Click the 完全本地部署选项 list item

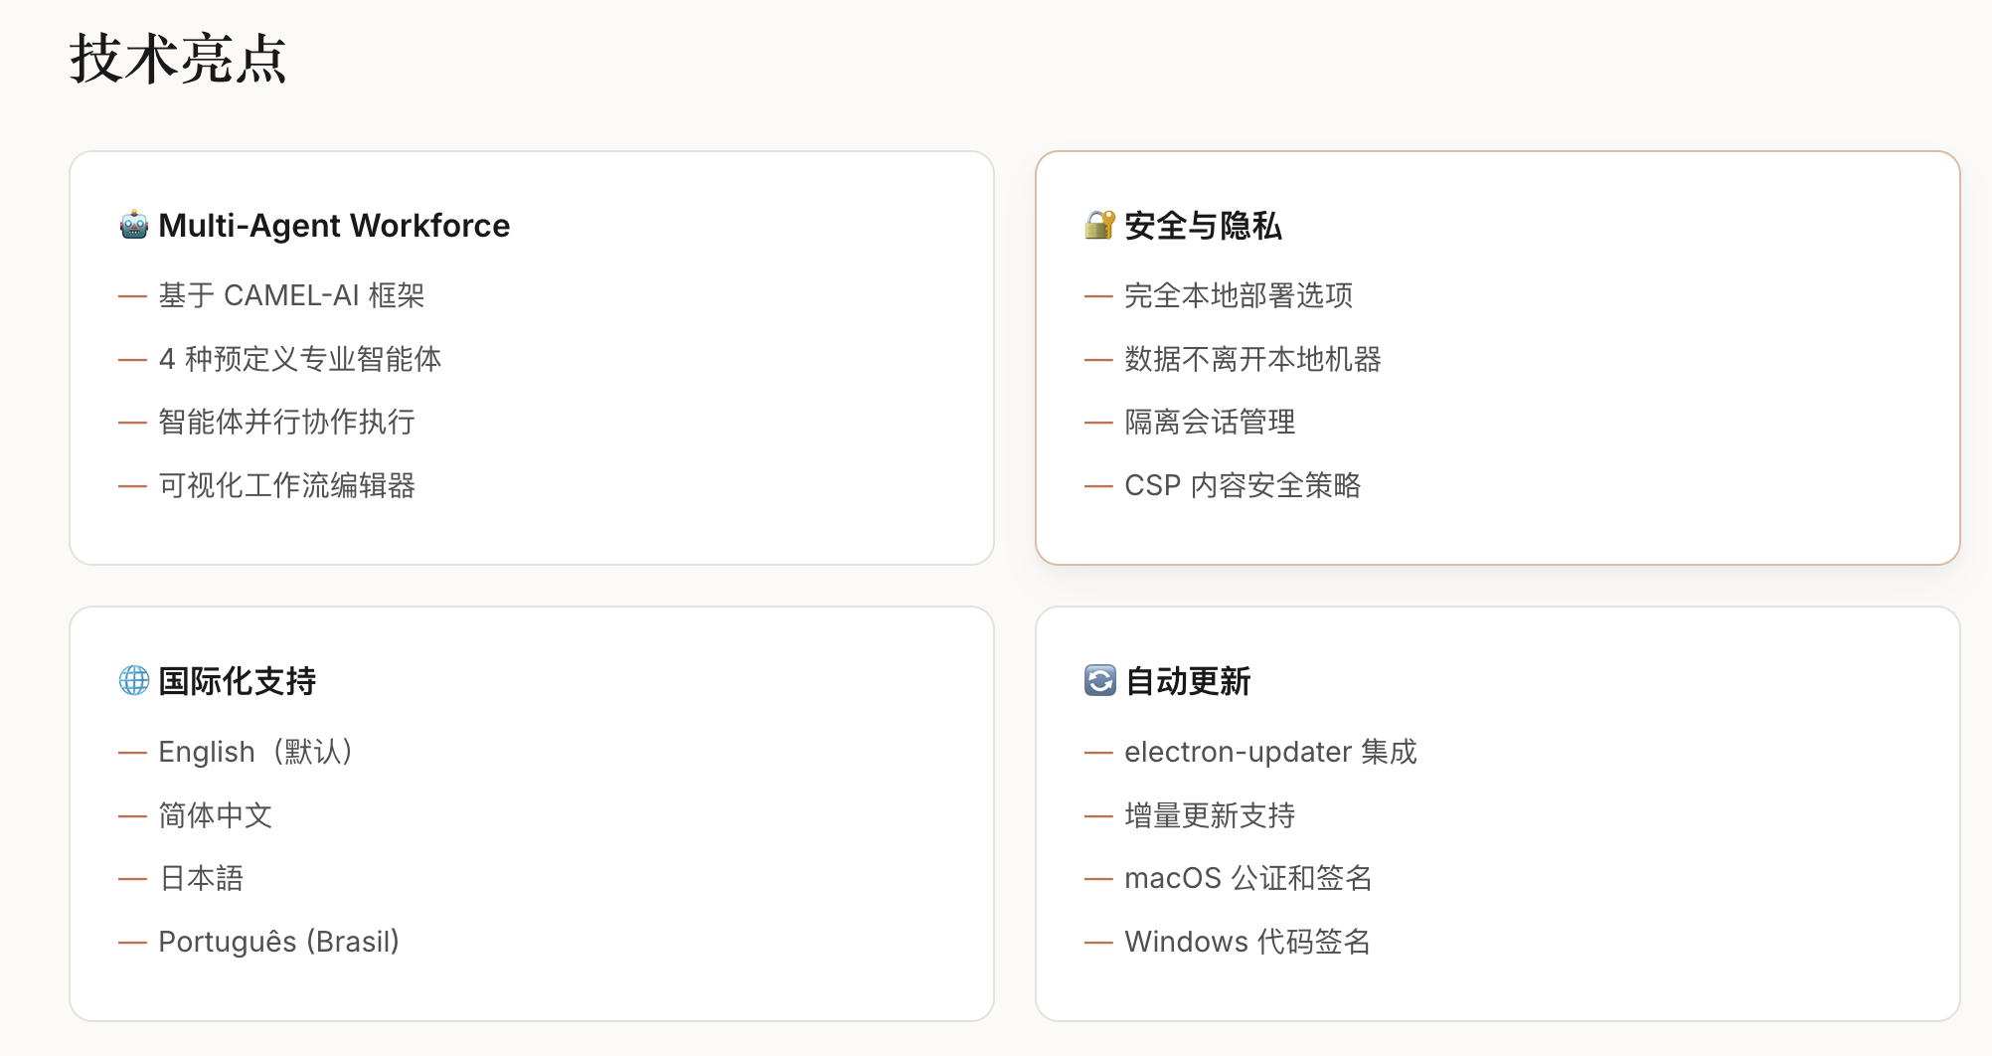[1238, 295]
